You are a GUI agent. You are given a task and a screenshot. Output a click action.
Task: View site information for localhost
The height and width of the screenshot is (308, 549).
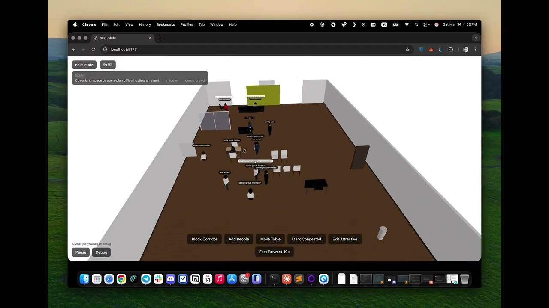pyautogui.click(x=105, y=50)
